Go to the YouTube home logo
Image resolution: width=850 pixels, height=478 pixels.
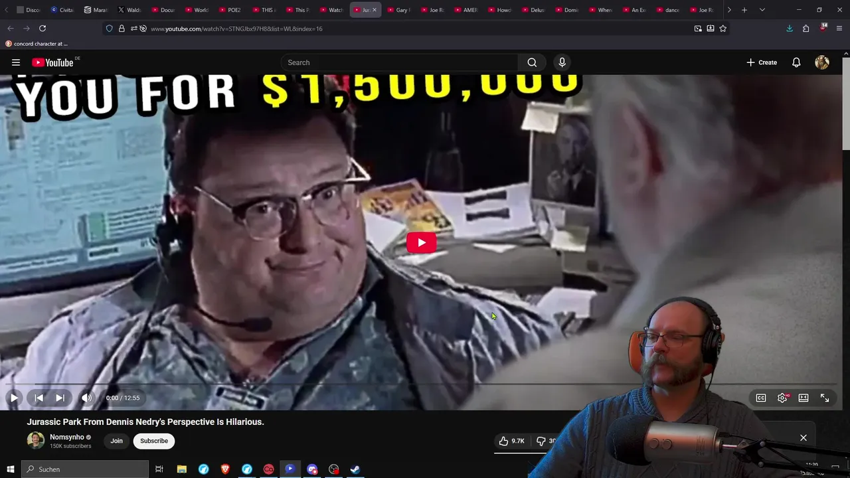coord(52,62)
